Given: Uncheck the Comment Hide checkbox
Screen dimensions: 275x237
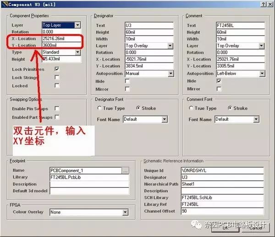Looking at the screenshot, I should (x=219, y=81).
